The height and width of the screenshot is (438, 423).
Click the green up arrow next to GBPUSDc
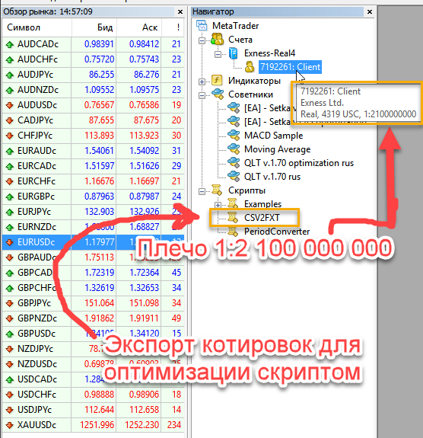click(10, 334)
